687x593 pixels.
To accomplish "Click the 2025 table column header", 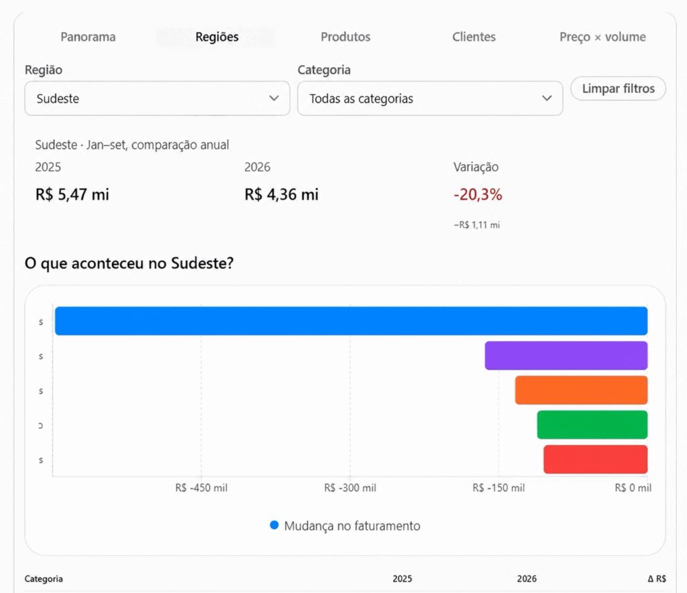I will point(403,578).
